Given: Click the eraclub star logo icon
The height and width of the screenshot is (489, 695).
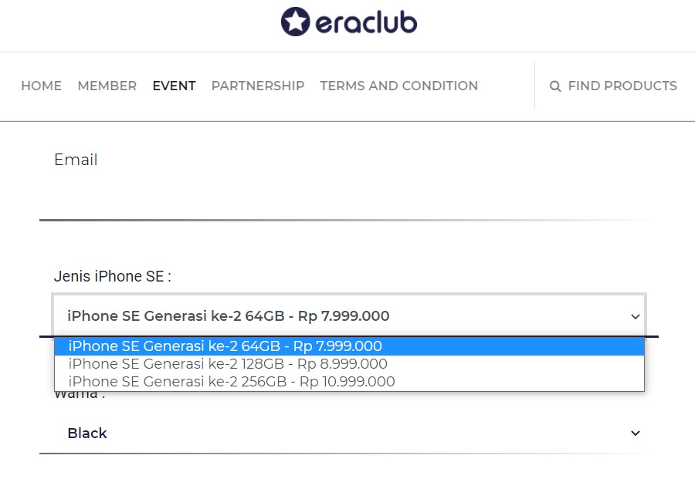Looking at the screenshot, I should pyautogui.click(x=295, y=22).
